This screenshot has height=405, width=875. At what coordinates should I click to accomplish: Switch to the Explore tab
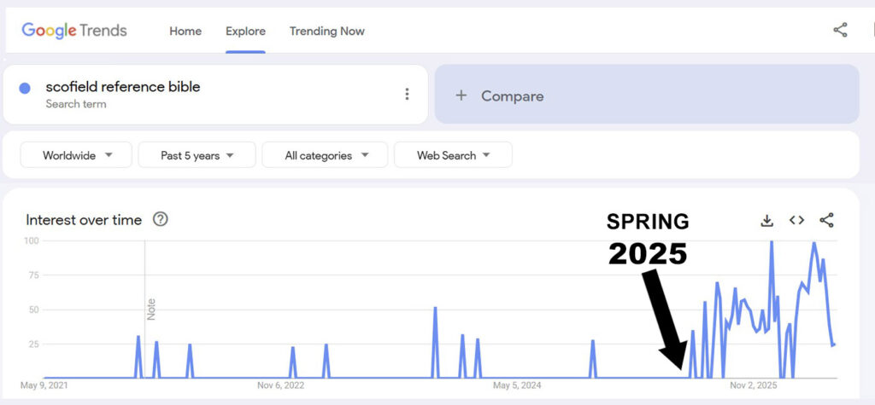click(245, 32)
